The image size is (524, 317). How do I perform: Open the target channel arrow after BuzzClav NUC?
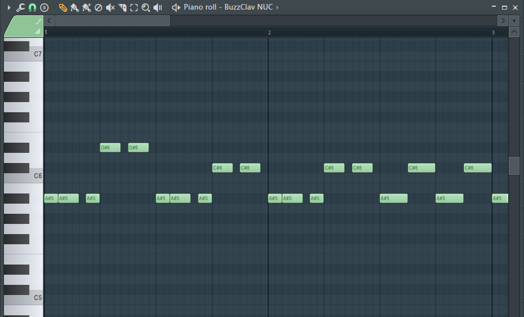coord(278,7)
